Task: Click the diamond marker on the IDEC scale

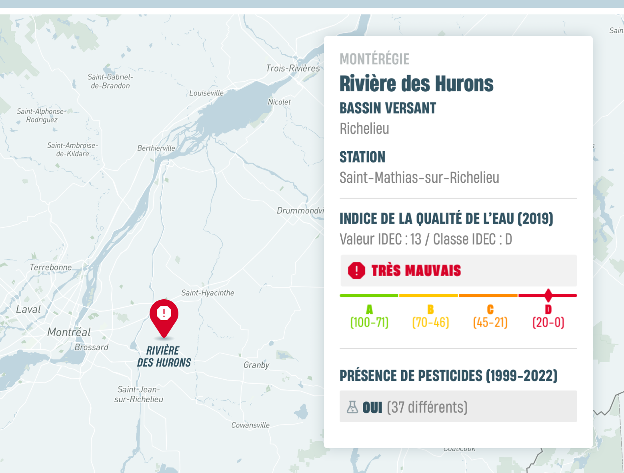Action: (548, 295)
